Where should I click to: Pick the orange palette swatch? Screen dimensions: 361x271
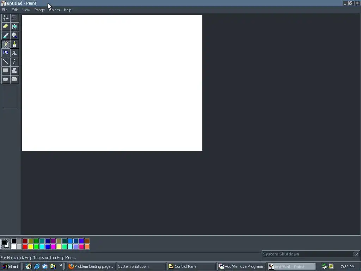pyautogui.click(x=87, y=247)
